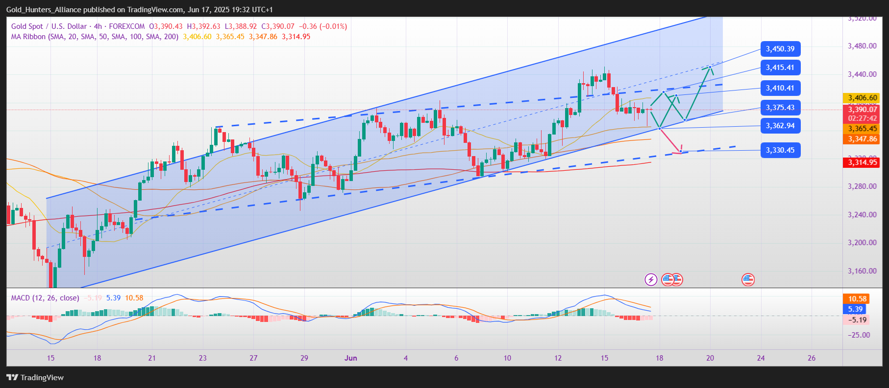This screenshot has height=388, width=889.
Task: Click the orange '10.58' MACD axis tag
Action: 855,299
